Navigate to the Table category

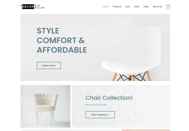click(146, 7)
